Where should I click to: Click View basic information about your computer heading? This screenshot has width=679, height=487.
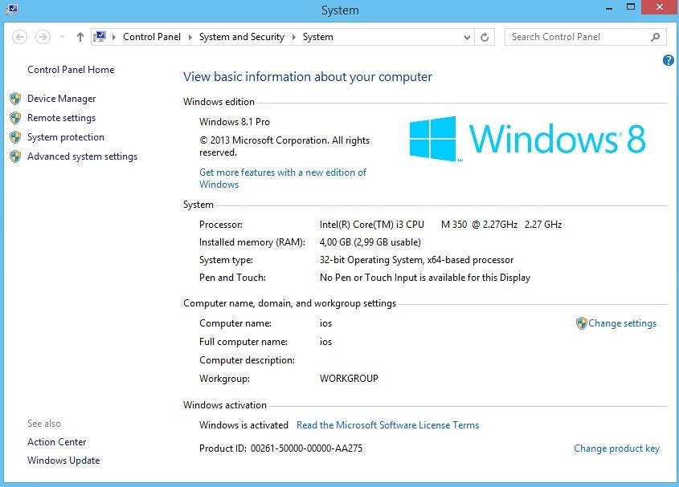coord(308,76)
